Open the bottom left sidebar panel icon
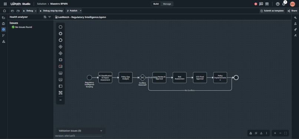Viewport: 299px width, 139px height. [x=3, y=41]
